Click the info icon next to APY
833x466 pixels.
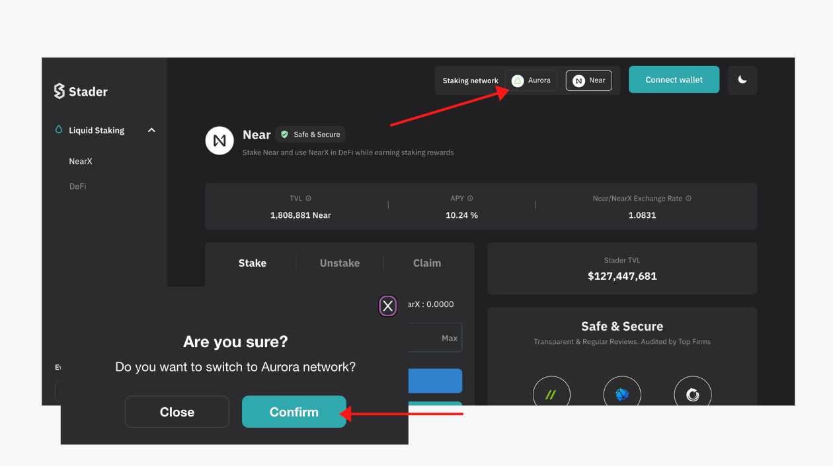(x=470, y=198)
